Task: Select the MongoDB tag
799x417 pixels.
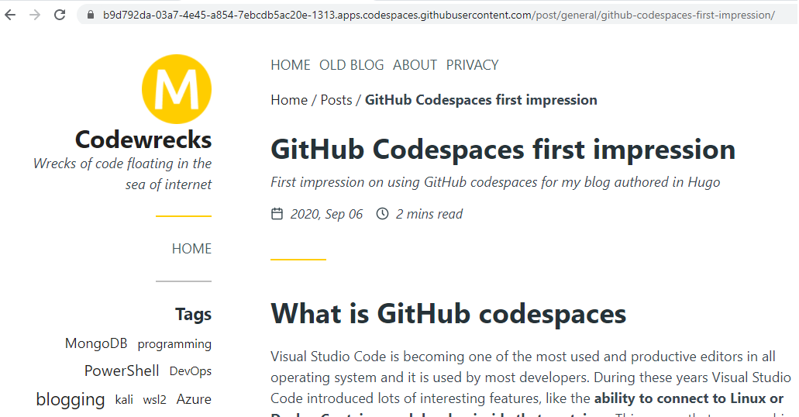Action: (96, 343)
